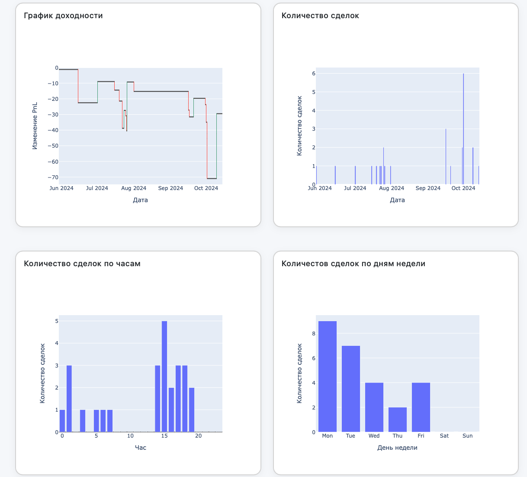Click "Oct 2024" label on the PnL chart axis

pyautogui.click(x=206, y=188)
